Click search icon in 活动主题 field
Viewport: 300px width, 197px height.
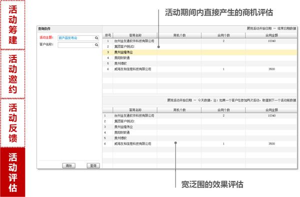point(96,38)
